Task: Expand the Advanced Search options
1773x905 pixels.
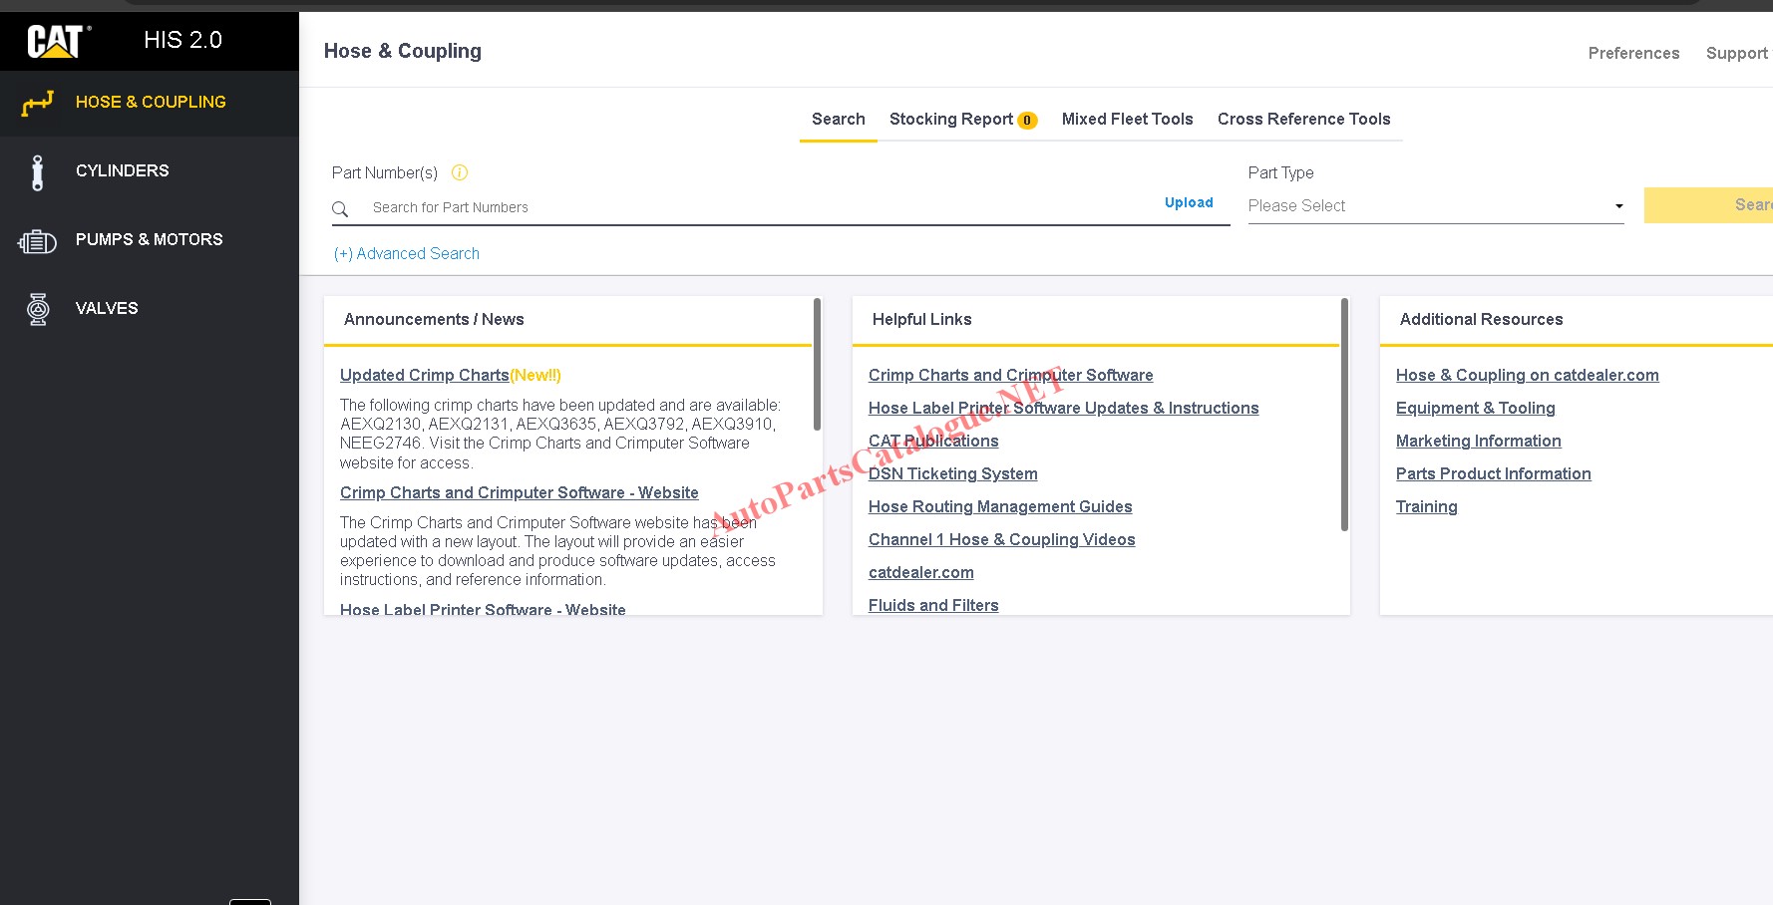Action: 407,253
